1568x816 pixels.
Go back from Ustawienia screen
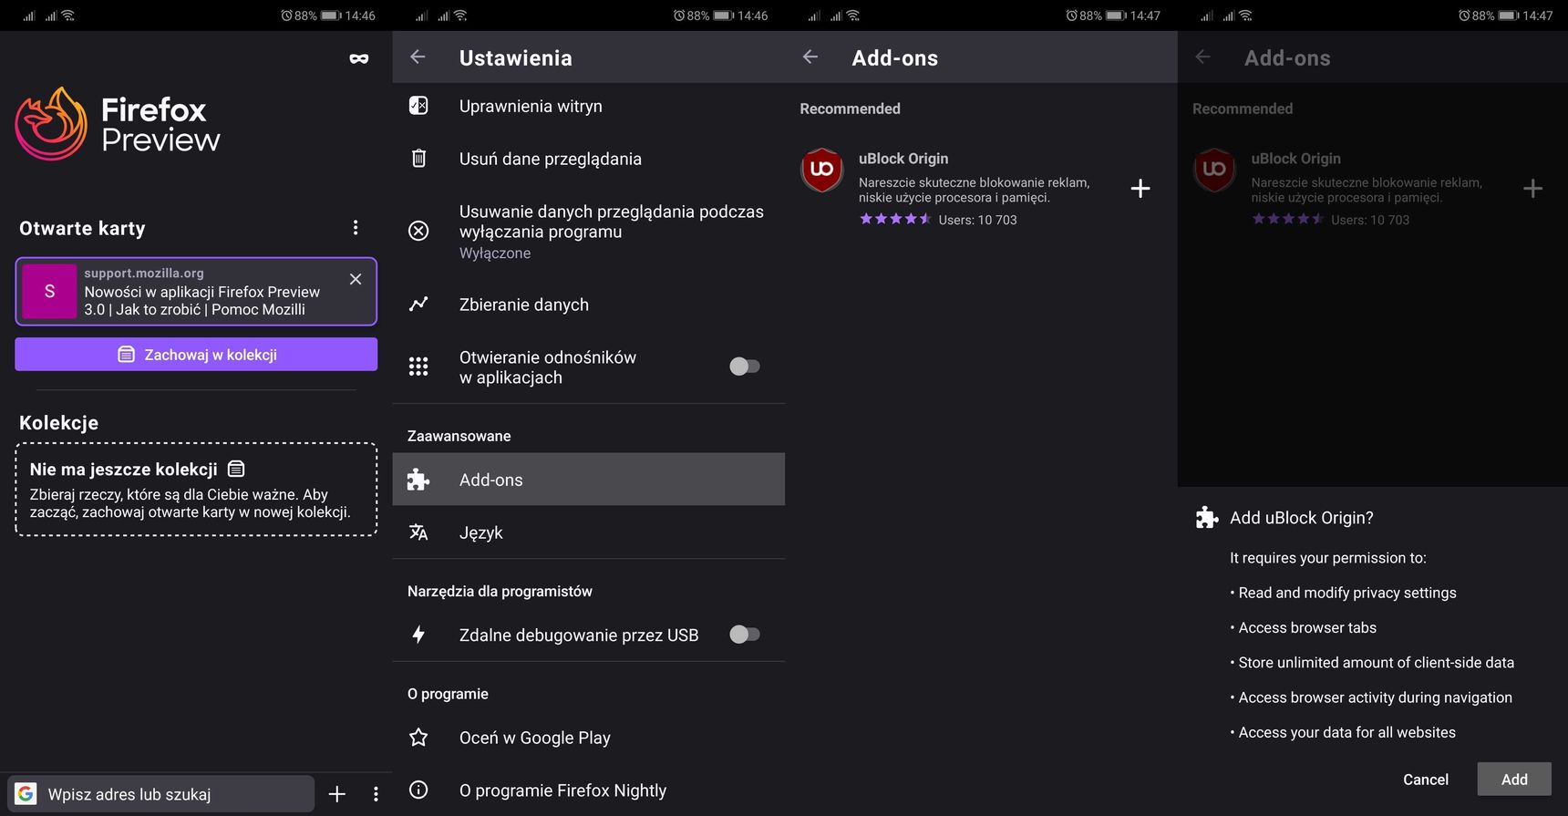418,57
